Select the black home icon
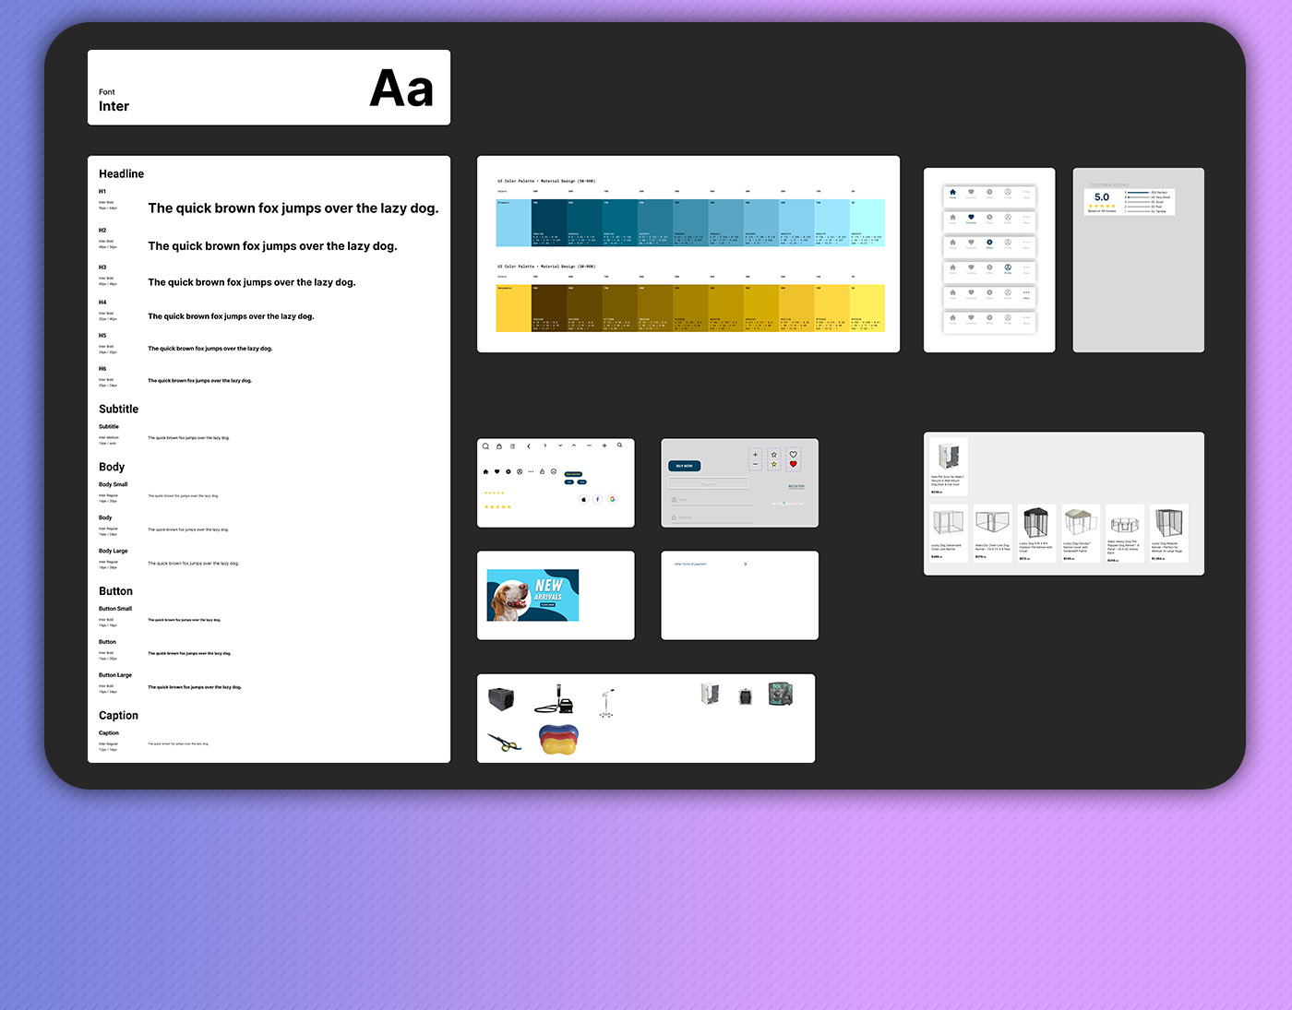This screenshot has height=1010, width=1292. coord(485,471)
